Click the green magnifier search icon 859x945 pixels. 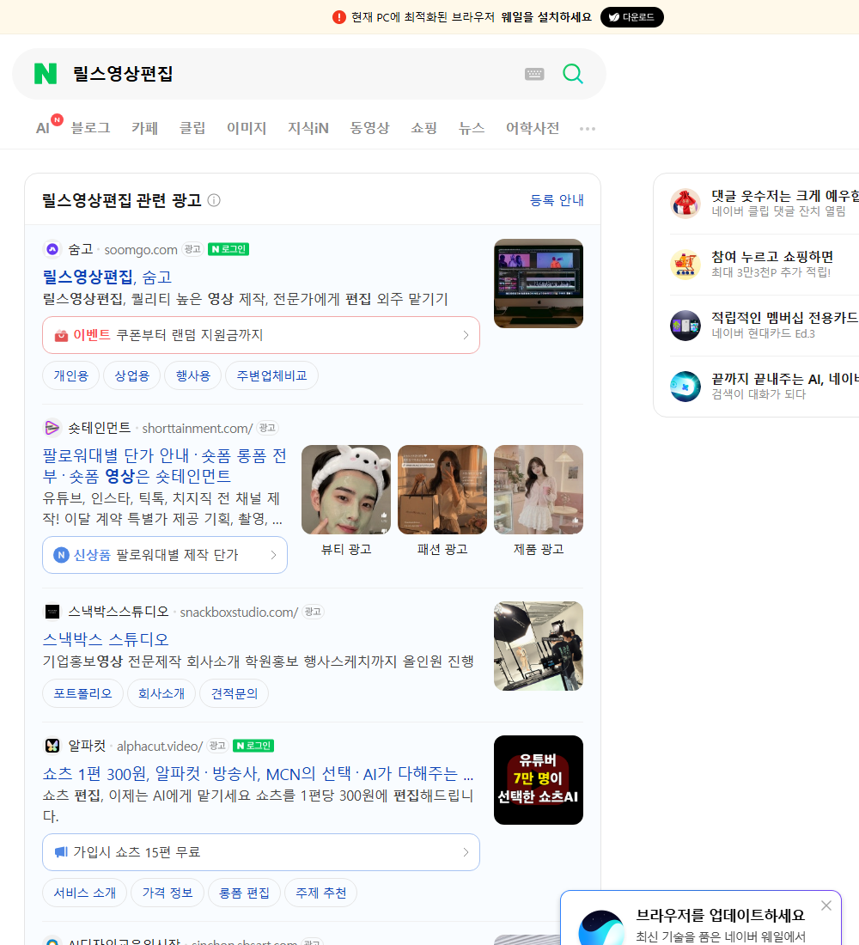(x=573, y=74)
